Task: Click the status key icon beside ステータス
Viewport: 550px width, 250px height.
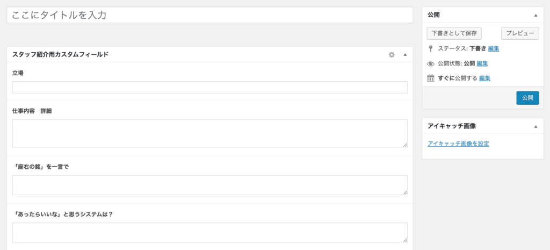Action: click(430, 48)
